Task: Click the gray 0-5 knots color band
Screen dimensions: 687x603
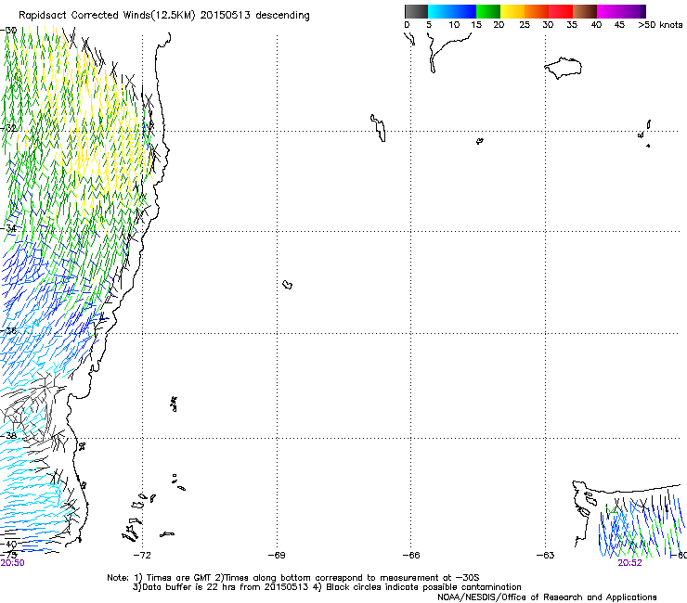Action: (x=416, y=11)
